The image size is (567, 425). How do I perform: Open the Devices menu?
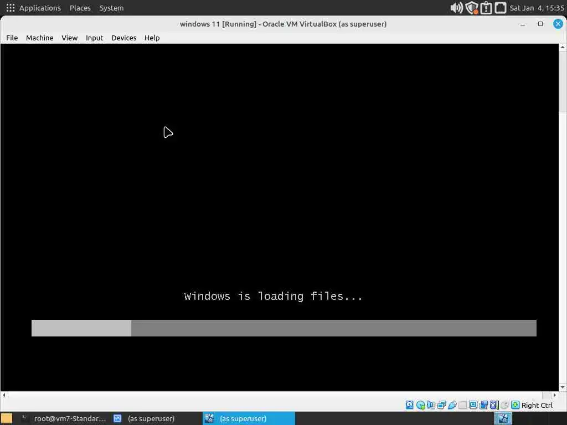pos(123,38)
